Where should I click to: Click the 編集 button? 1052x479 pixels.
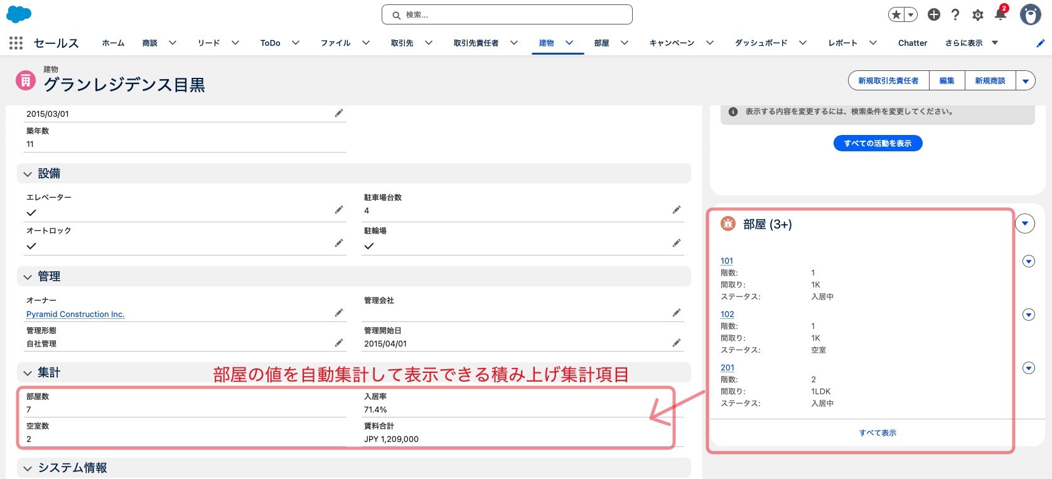(947, 80)
